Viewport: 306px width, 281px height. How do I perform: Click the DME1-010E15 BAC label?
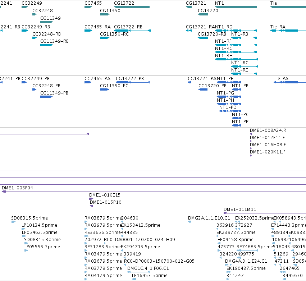(x=105, y=195)
